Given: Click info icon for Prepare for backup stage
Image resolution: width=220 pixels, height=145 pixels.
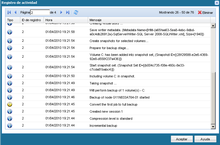Looking at the screenshot, I should point(10,48).
